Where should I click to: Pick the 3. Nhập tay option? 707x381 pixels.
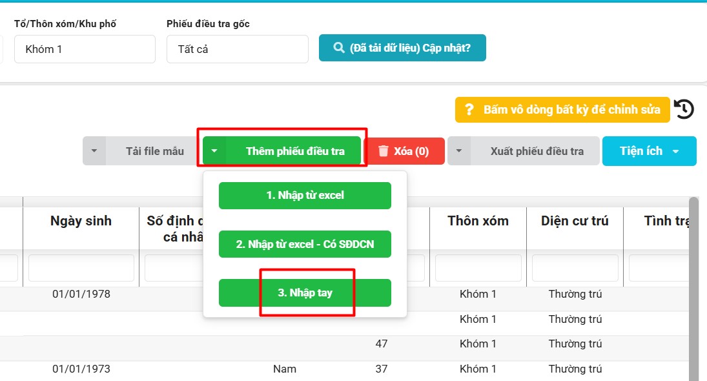(x=305, y=293)
